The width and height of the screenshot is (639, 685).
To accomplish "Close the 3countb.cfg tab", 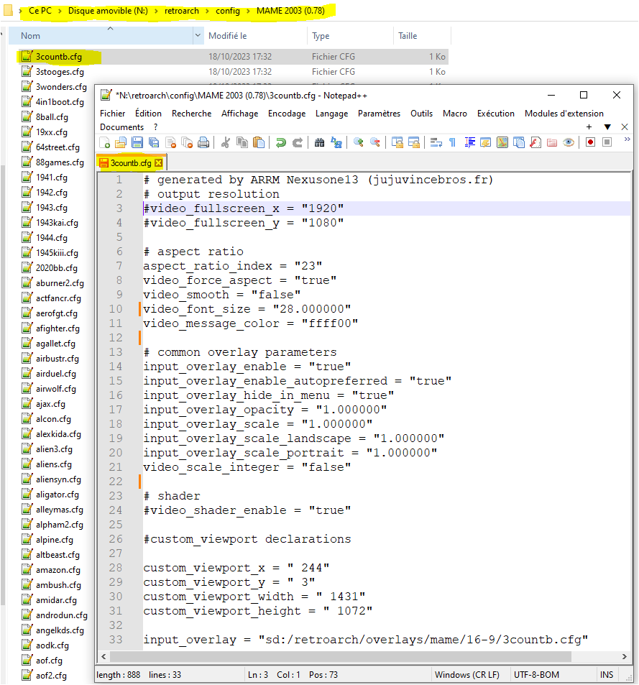I will click(159, 163).
